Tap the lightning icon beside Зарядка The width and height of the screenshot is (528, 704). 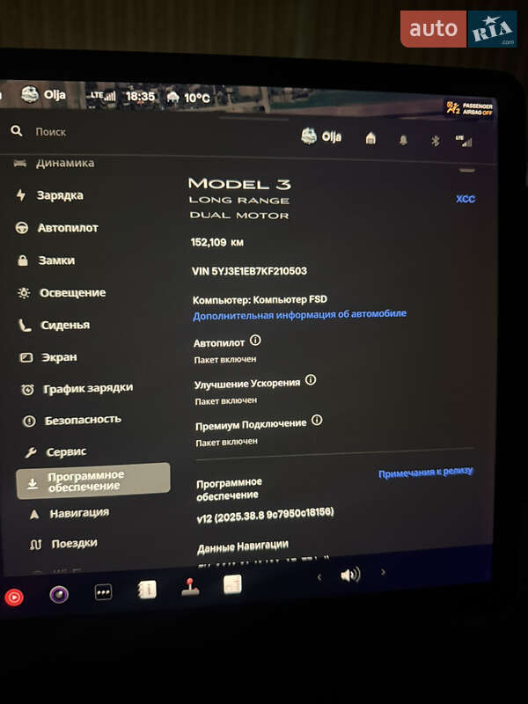point(20,194)
